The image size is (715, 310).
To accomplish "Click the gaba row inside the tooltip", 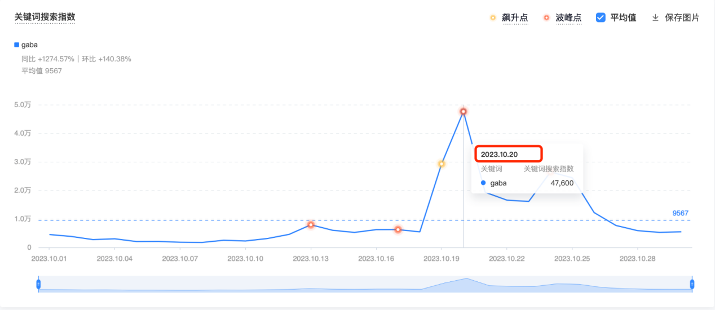I will 527,183.
